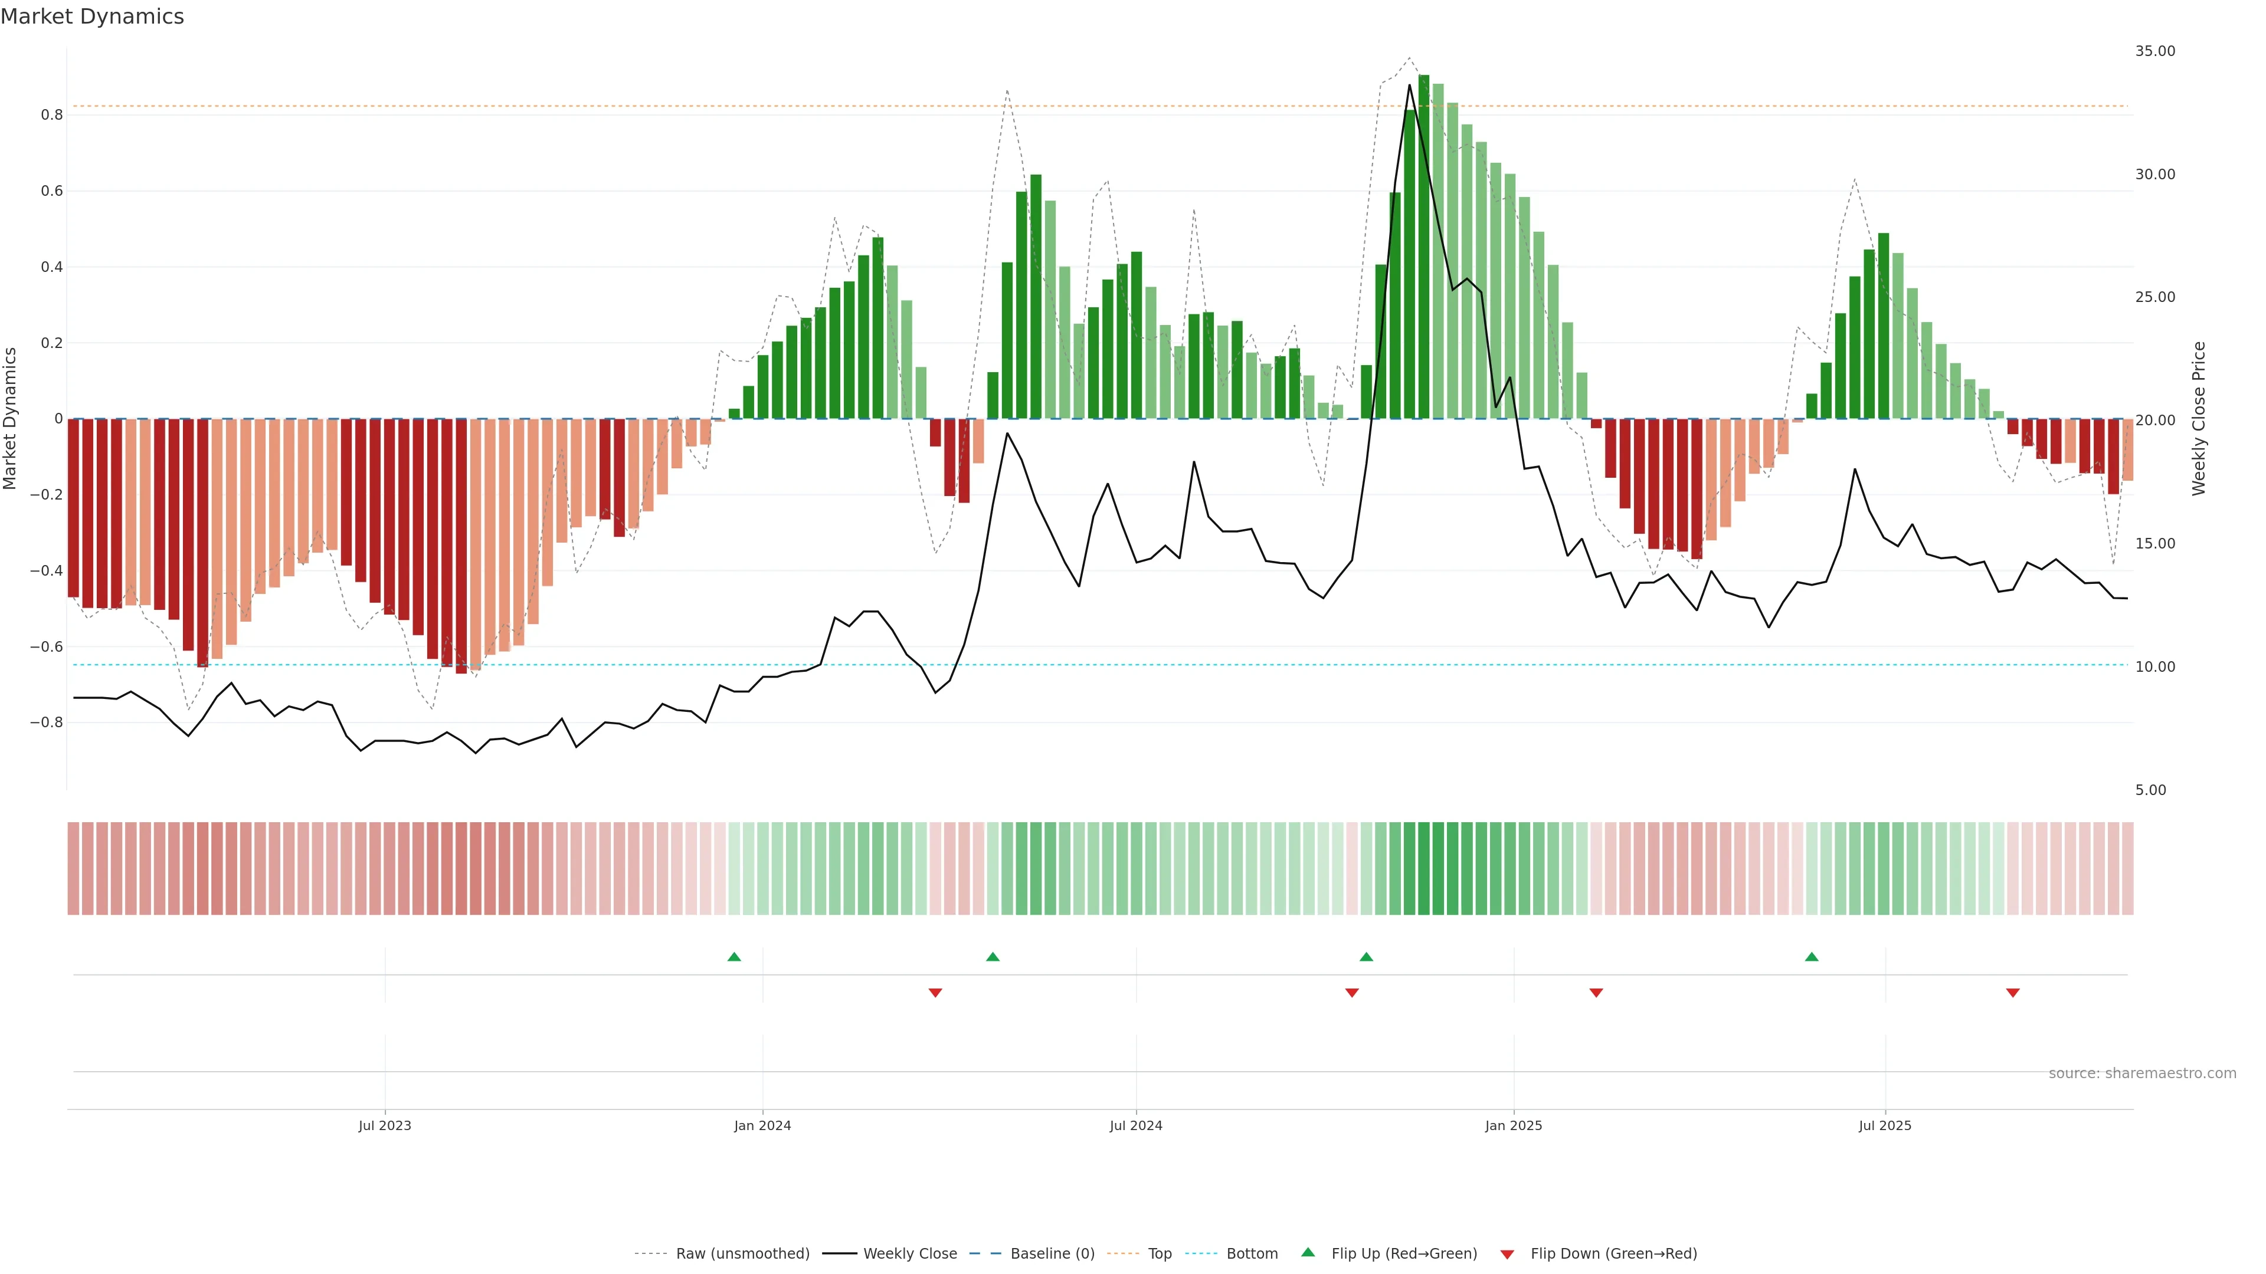Click the flip-up marker before Jul 2025
2266x1274 pixels.
click(1811, 957)
